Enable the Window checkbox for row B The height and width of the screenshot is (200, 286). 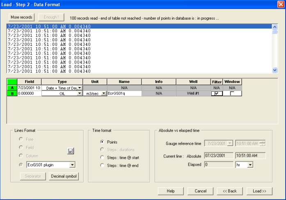tap(232, 94)
